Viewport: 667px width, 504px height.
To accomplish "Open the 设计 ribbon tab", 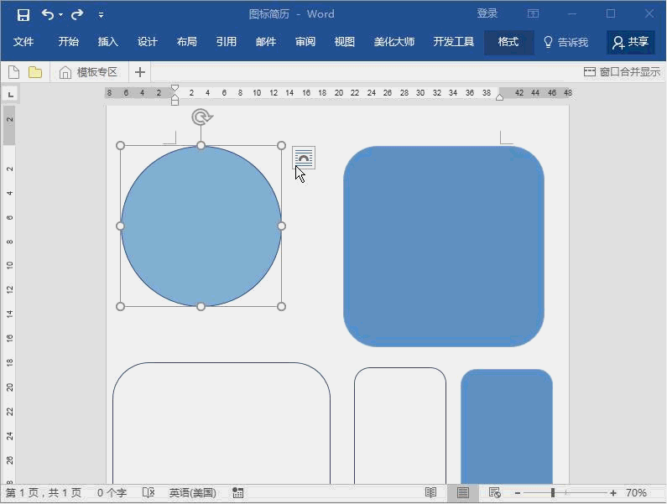I will 148,42.
